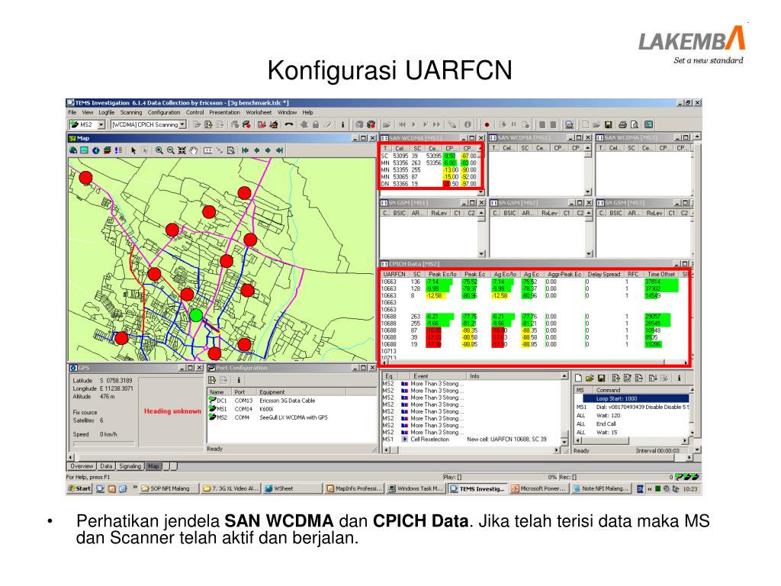Click the Cell Reselection event row
This screenshot has height=586, width=781.
click(471, 439)
